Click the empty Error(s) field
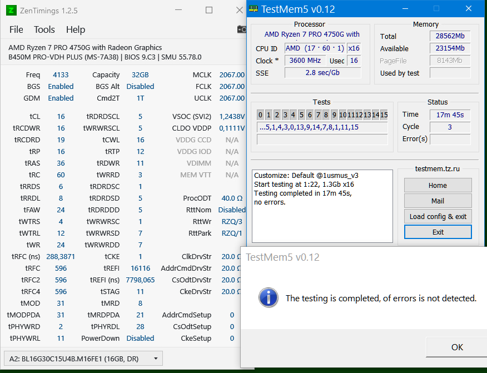This screenshot has height=373, width=487. (450, 139)
